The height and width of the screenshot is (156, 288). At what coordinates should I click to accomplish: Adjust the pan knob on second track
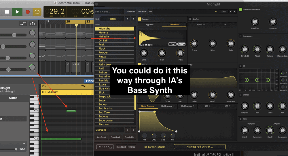32,44
